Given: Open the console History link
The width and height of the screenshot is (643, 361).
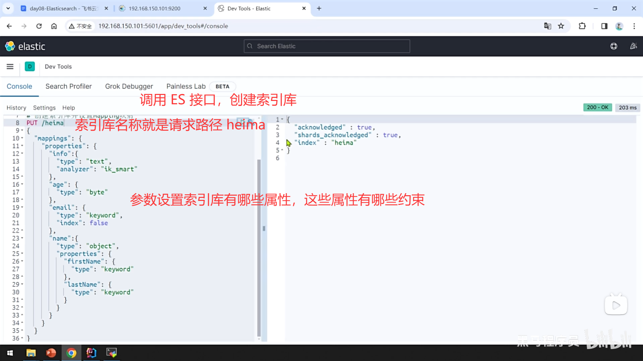Looking at the screenshot, I should pos(16,108).
